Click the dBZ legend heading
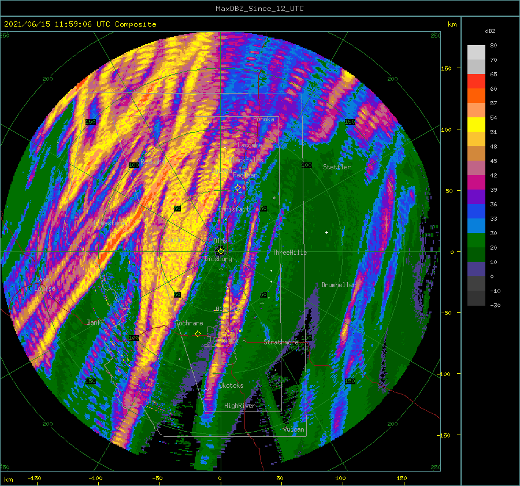The width and height of the screenshot is (520, 486). click(490, 31)
